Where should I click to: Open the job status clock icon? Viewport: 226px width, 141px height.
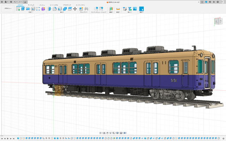[210, 2]
